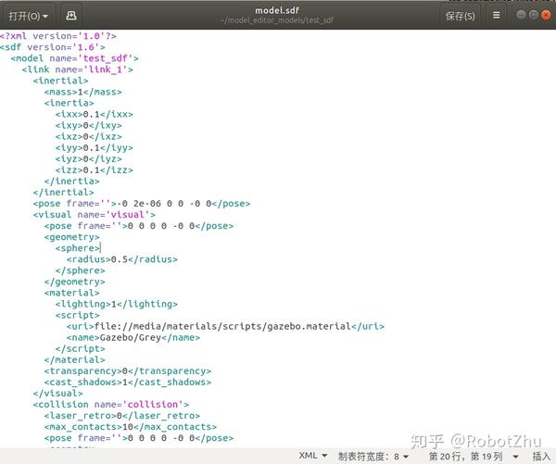Click the new document icon in header
Viewport: 556px width, 464px height.
pyautogui.click(x=71, y=16)
